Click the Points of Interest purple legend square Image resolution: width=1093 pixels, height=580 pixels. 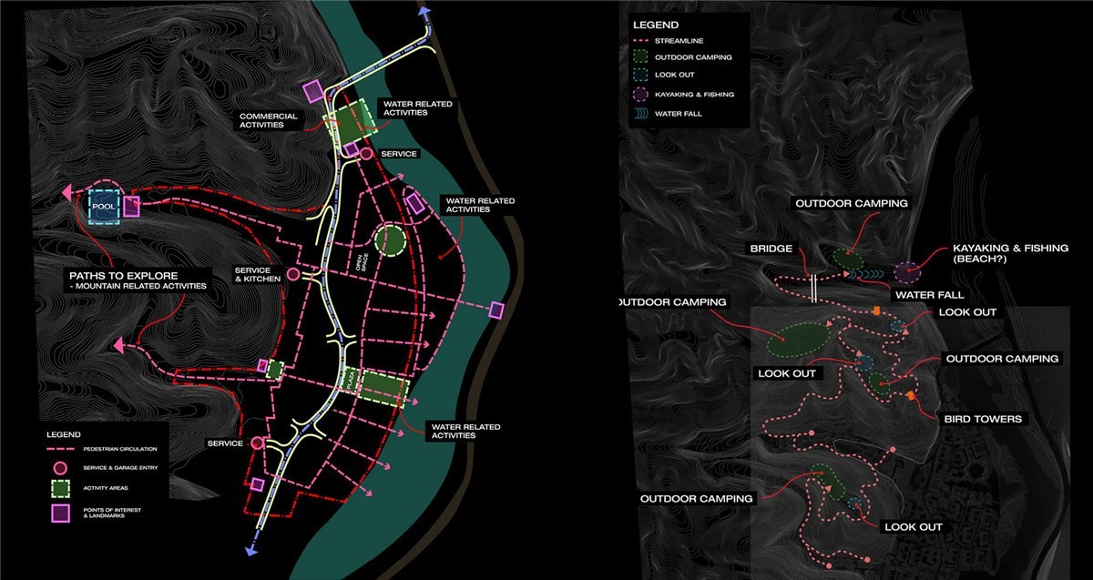[x=61, y=514]
